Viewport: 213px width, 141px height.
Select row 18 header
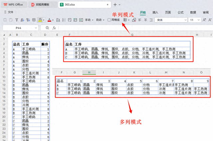click(x=4, y=109)
